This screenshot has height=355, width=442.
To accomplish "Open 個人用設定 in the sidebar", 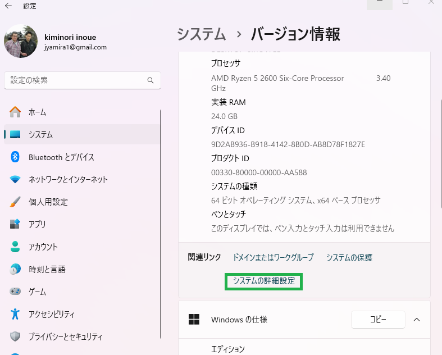I will [83, 202].
